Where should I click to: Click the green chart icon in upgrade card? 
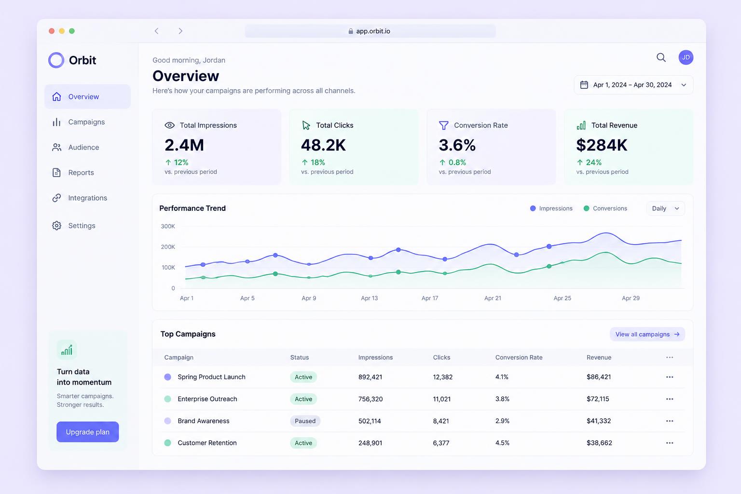pyautogui.click(x=67, y=350)
